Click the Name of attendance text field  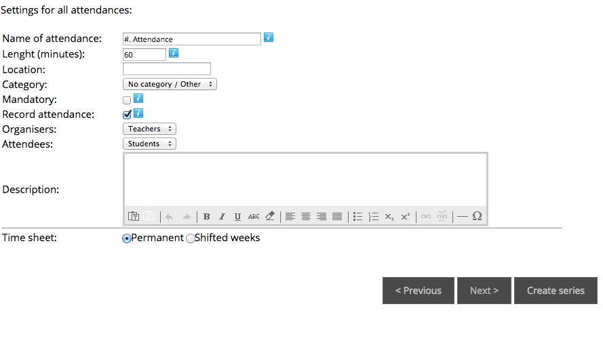[192, 39]
